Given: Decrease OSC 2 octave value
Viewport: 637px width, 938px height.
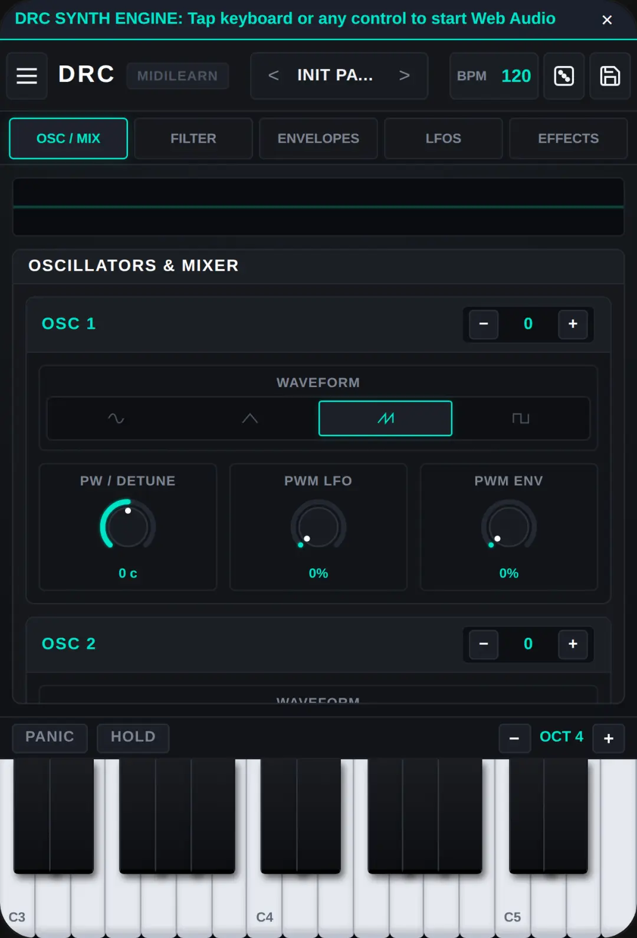Looking at the screenshot, I should point(484,644).
